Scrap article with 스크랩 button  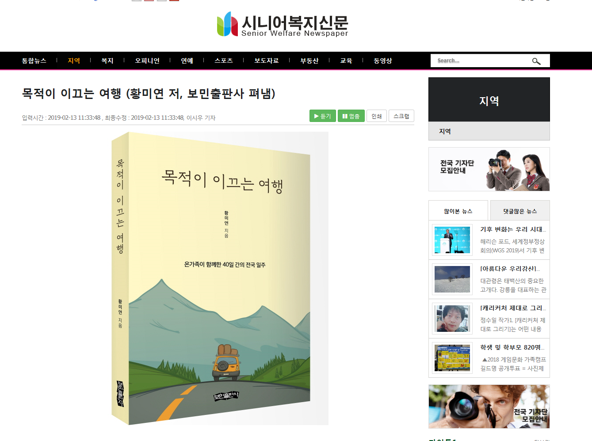pos(401,116)
